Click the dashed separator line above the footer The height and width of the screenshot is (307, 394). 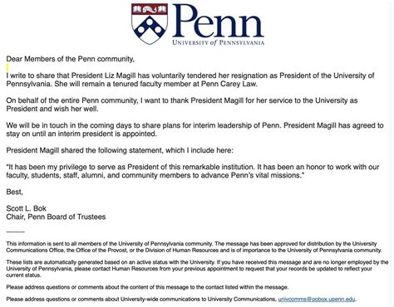[x=15, y=231]
